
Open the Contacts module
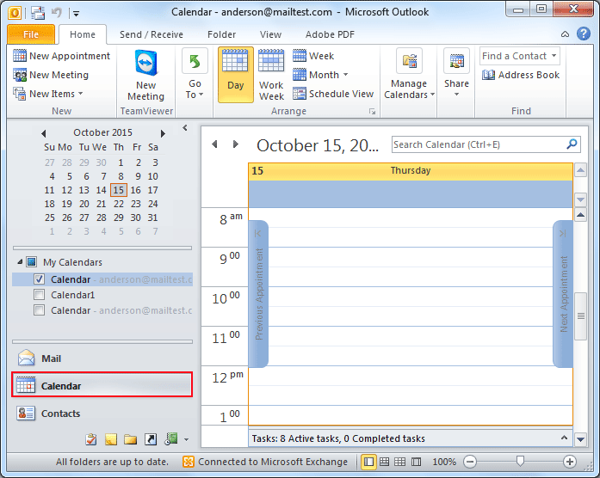pos(102,414)
